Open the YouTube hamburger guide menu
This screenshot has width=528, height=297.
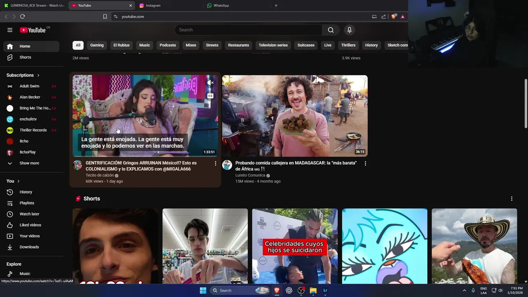10,30
